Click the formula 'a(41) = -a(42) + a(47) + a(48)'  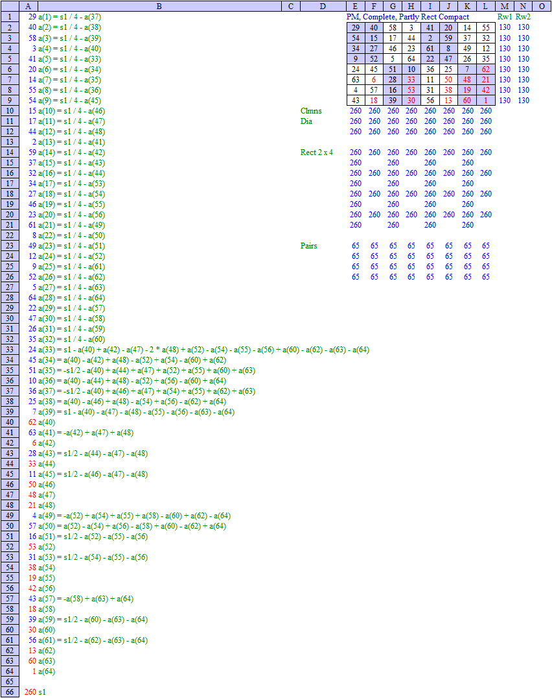click(86, 433)
